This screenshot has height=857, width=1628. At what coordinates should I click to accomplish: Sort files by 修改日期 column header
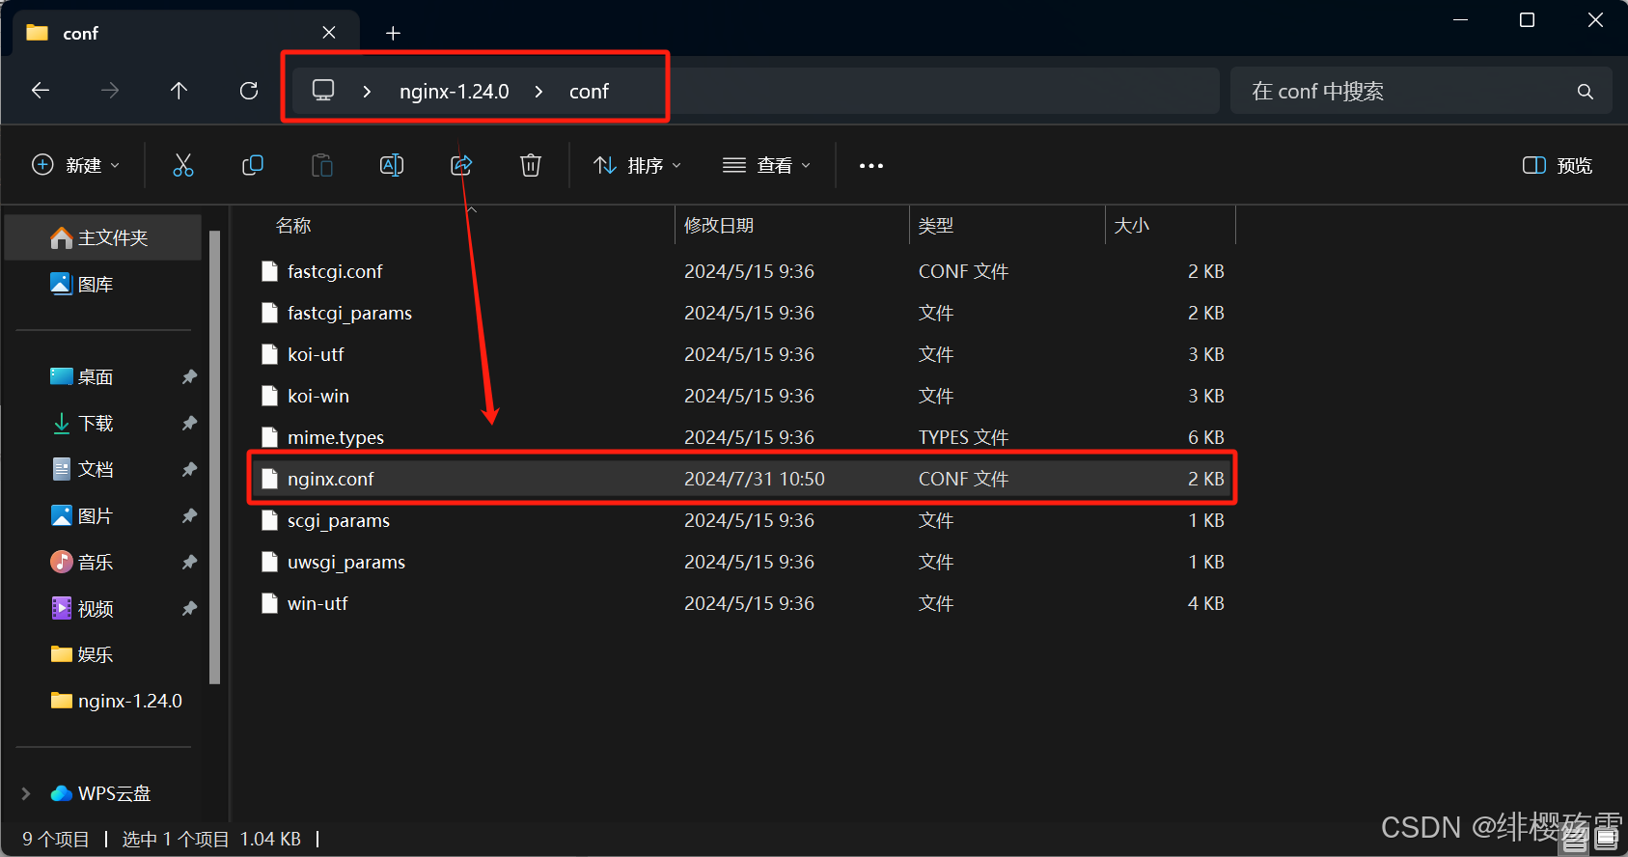[719, 226]
